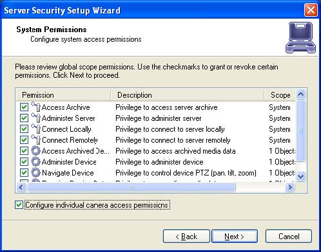This screenshot has height=252, width=321.
Task: Click the horizontal scrollbar thumb
Action: (131, 187)
